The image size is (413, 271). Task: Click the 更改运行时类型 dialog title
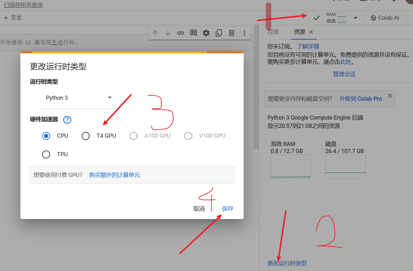coord(58,67)
